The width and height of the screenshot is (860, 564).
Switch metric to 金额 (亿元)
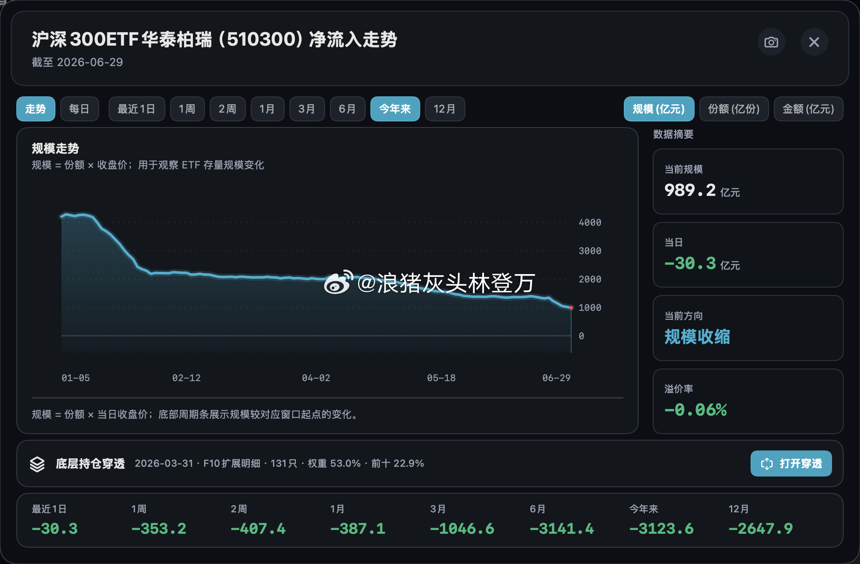tap(808, 109)
